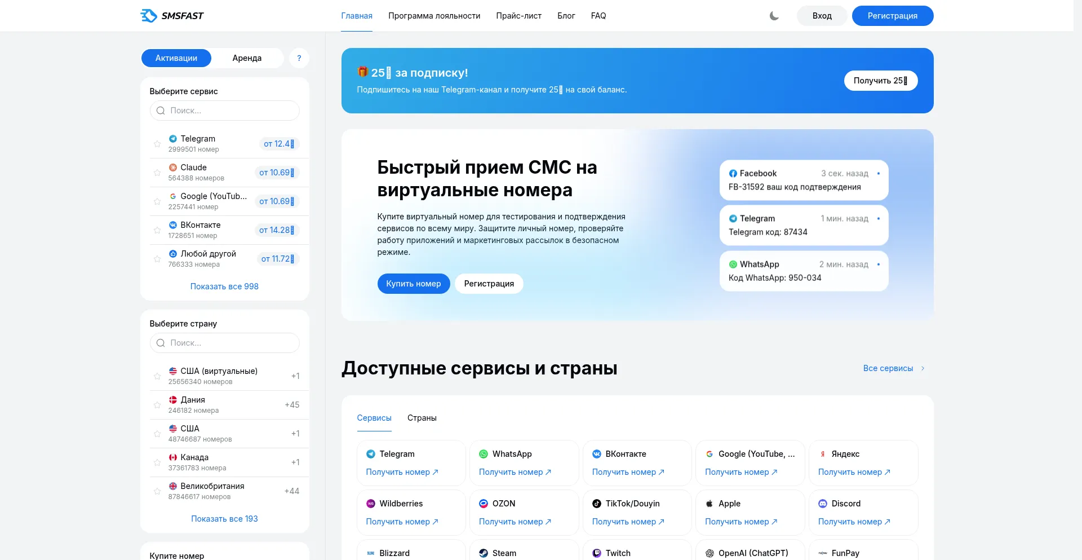
Task: Click the Telegram price badge от 12.4
Action: (279, 144)
